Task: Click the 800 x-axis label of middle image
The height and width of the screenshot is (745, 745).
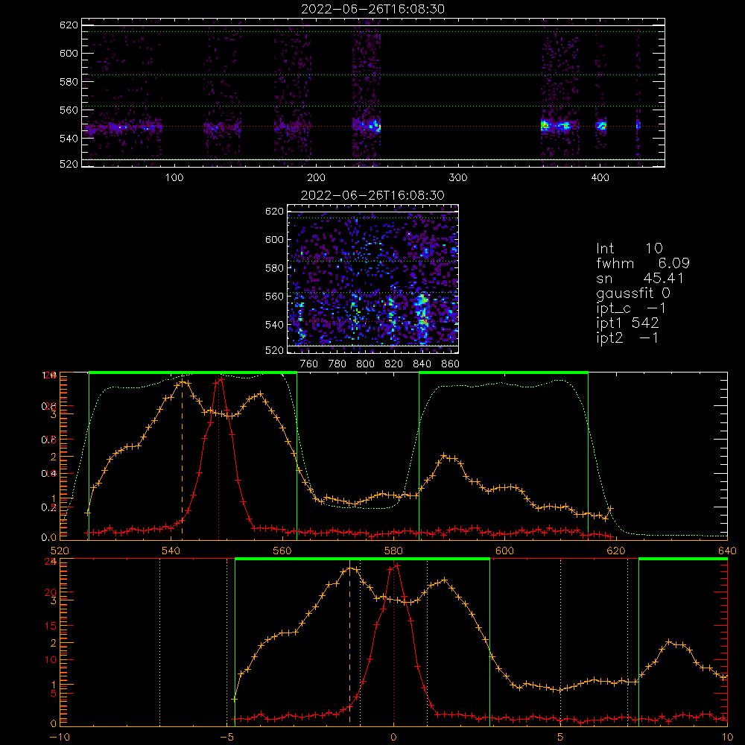Action: pyautogui.click(x=365, y=364)
